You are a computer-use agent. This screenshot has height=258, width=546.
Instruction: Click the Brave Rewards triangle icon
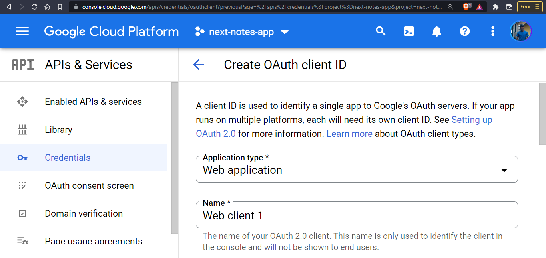click(479, 7)
